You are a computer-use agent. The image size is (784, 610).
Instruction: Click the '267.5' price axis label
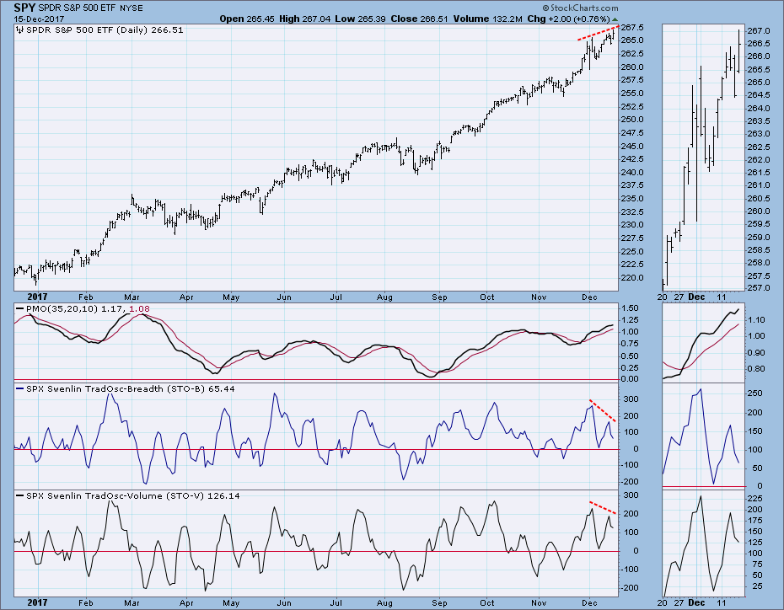[x=632, y=27]
